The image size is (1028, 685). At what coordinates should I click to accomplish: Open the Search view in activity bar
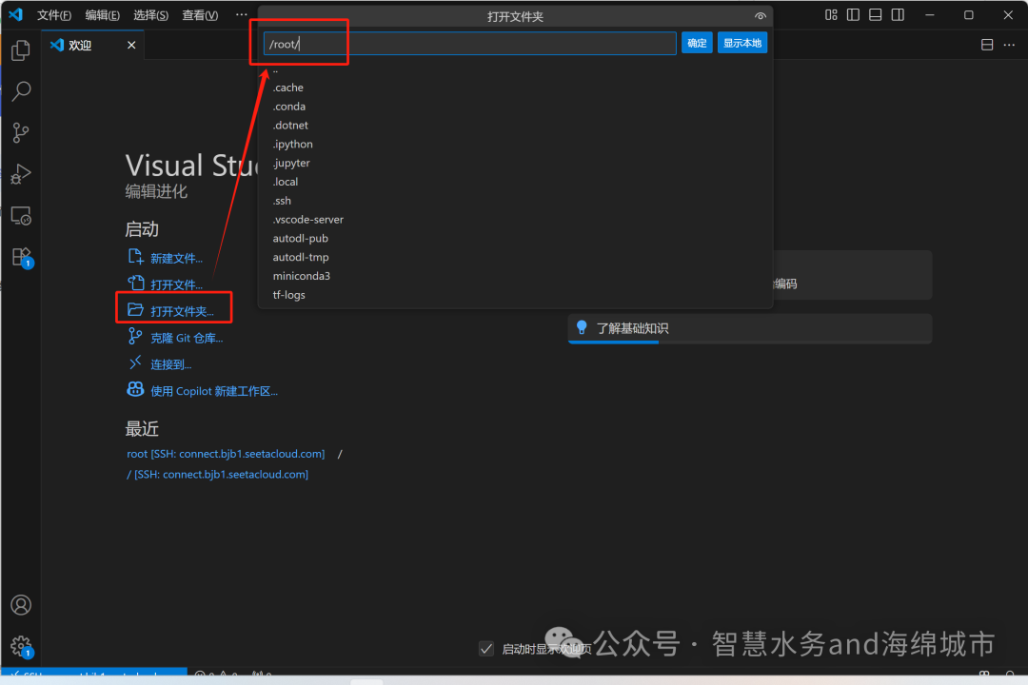click(21, 91)
